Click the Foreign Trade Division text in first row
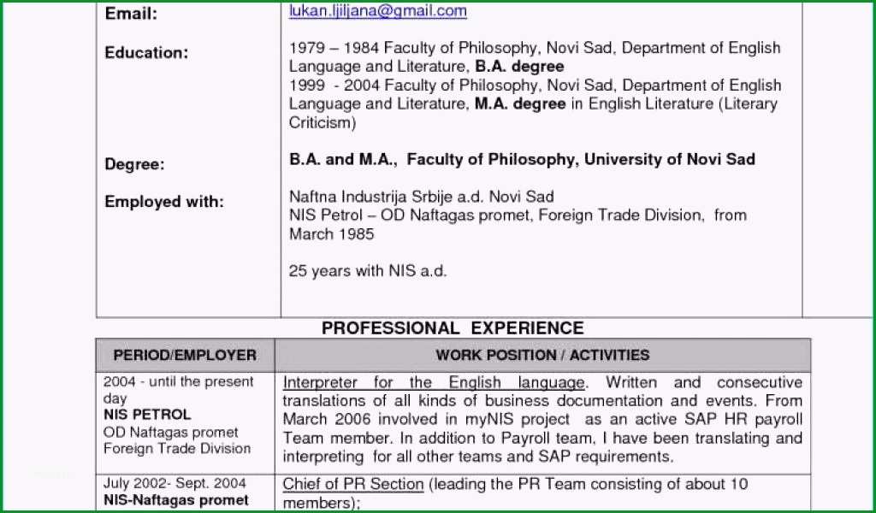 click(x=177, y=448)
